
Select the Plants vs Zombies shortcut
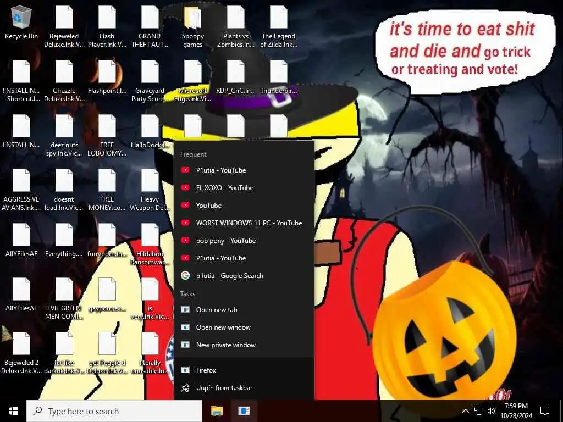click(x=236, y=27)
